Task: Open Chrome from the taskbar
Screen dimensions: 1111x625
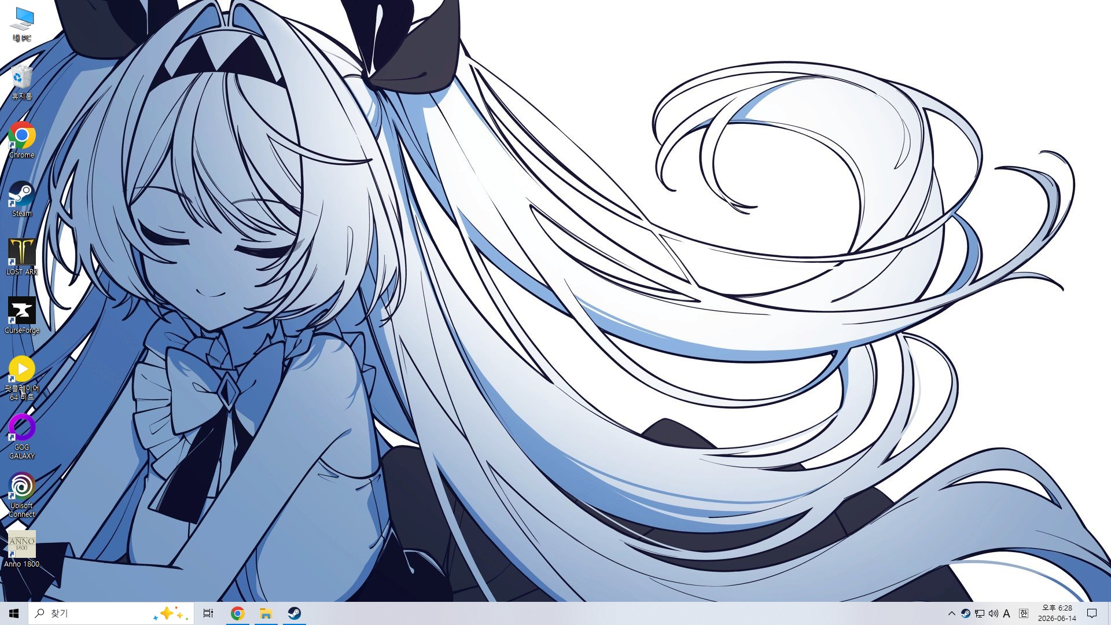Action: pyautogui.click(x=237, y=613)
